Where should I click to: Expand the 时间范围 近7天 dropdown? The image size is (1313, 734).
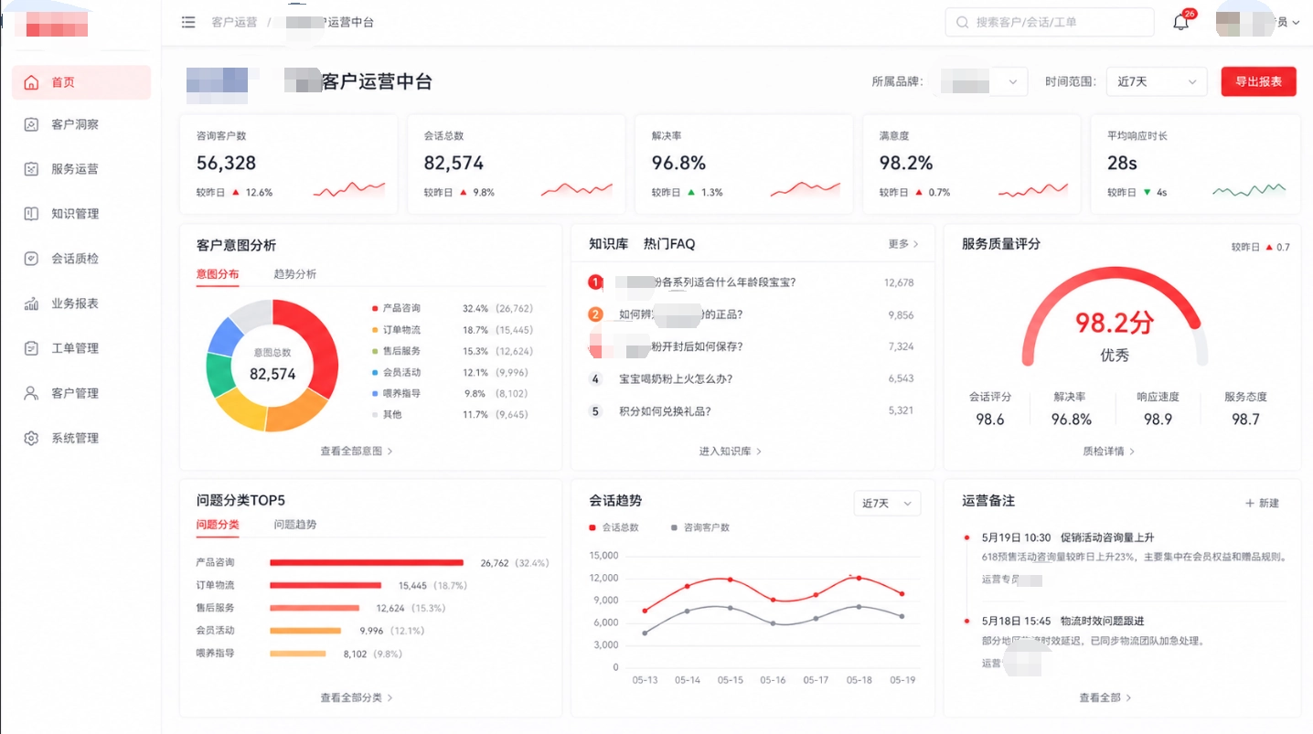point(1157,81)
